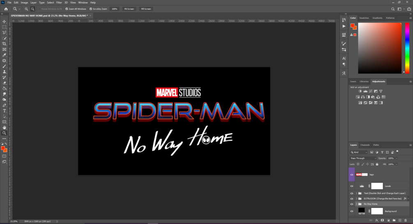
Task: Hide the Text group layer
Action: 352,193
